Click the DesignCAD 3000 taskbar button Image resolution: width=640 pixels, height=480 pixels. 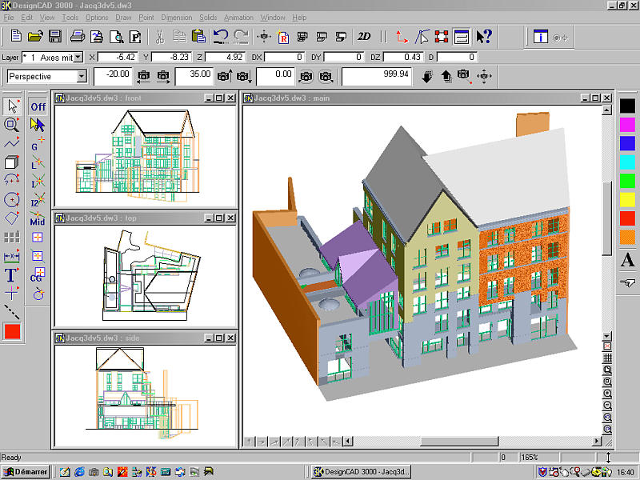pyautogui.click(x=361, y=472)
